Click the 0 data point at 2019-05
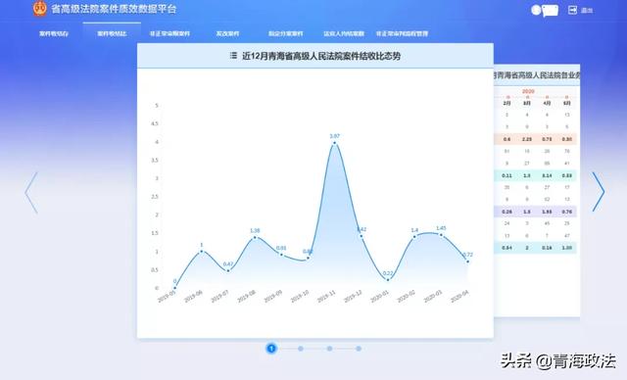 click(x=174, y=288)
